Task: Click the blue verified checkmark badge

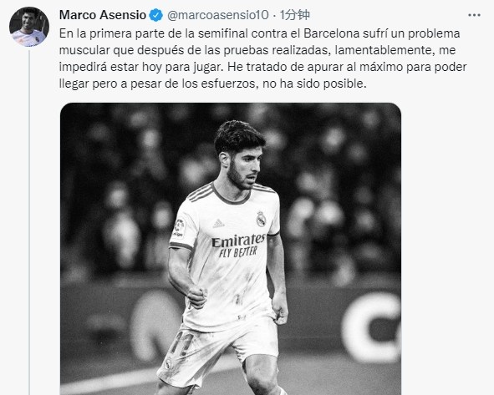Action: point(155,15)
